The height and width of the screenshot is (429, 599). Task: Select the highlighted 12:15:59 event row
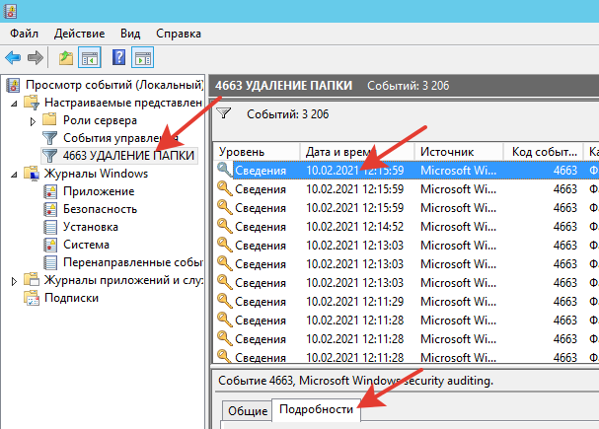(x=407, y=171)
